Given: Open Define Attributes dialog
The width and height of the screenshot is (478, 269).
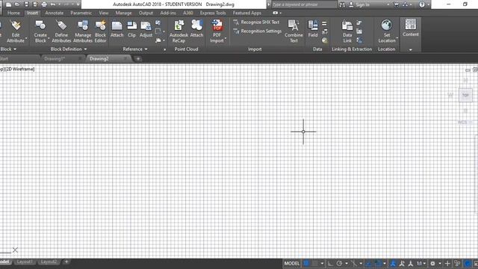Looking at the screenshot, I should [61, 31].
